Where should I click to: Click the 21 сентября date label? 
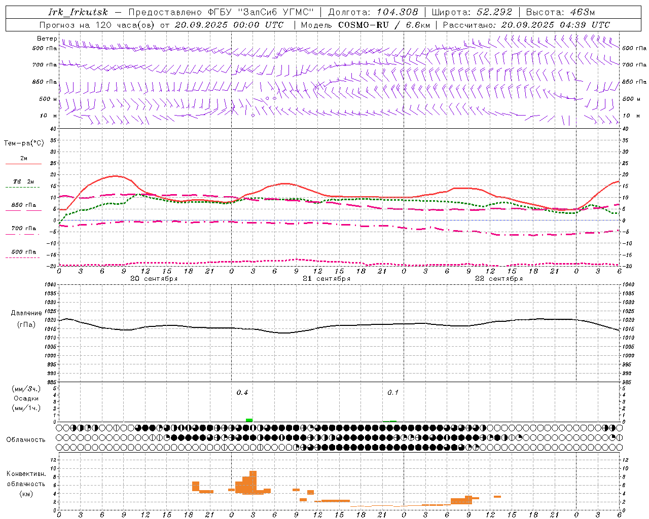pyautogui.click(x=327, y=278)
